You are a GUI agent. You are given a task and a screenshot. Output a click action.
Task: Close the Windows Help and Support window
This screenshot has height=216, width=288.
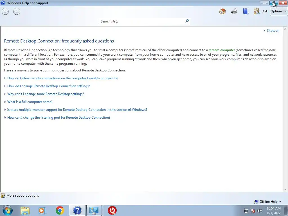[x=283, y=3]
